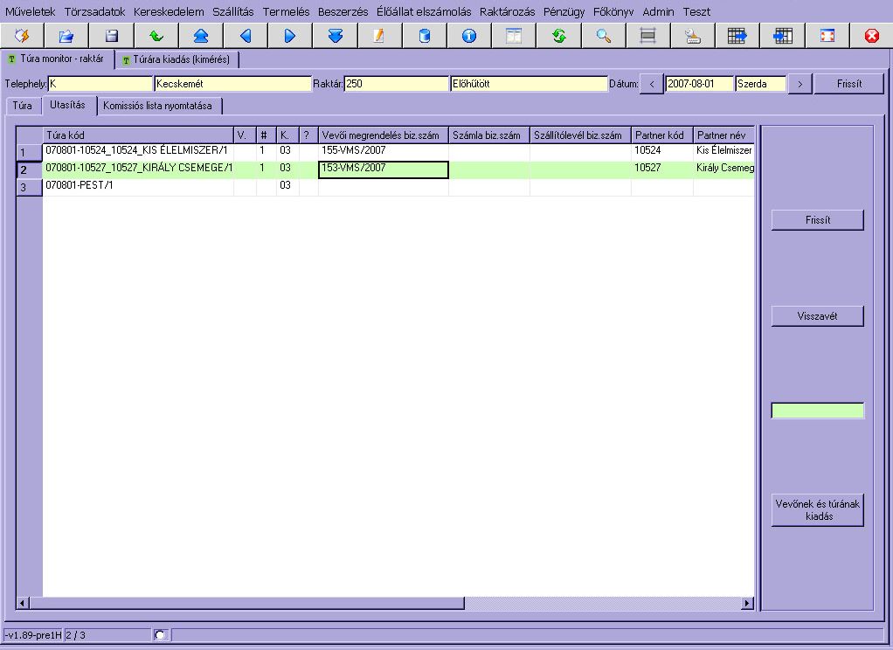This screenshot has height=650, width=893.
Task: Select row 3 with 070801-PEST/1
Action: tap(138, 186)
